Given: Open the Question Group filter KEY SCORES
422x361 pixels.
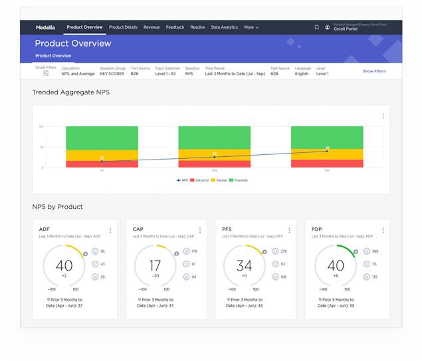Looking at the screenshot, I should (x=112, y=71).
